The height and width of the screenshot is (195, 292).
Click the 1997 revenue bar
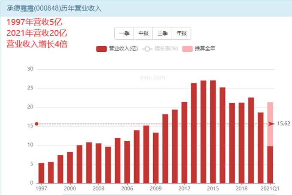42,173
